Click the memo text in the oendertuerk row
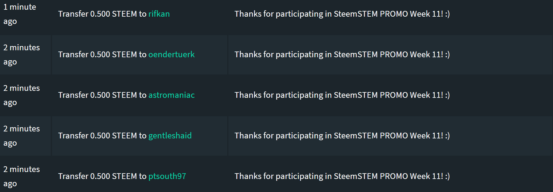The image size is (553, 192). point(342,55)
